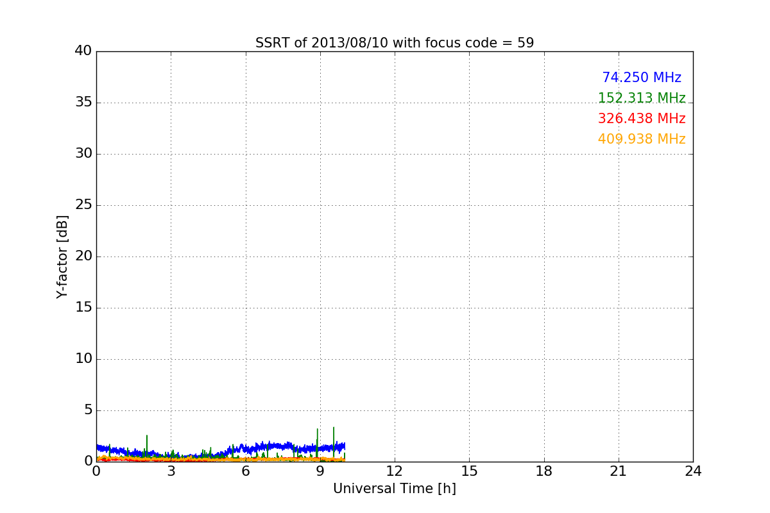The image size is (770, 513).
Task: Click y-axis tick value 5
Action: pos(88,410)
